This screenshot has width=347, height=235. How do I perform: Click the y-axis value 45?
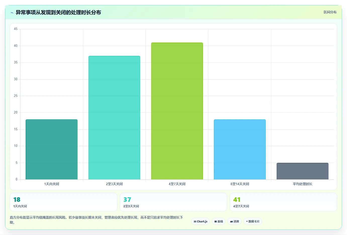tap(16, 29)
